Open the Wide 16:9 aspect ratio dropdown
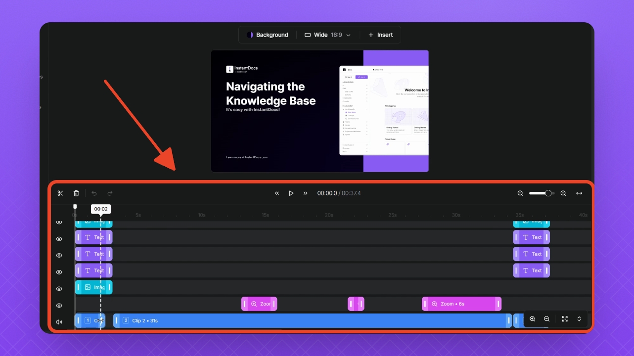634x356 pixels. point(327,35)
